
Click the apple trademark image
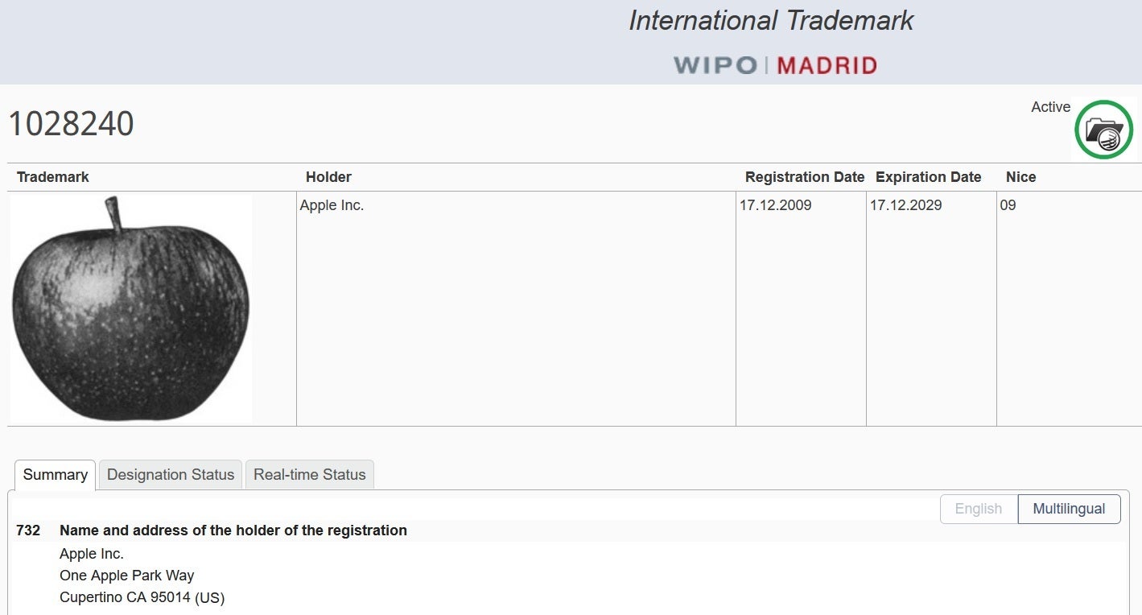(x=131, y=308)
